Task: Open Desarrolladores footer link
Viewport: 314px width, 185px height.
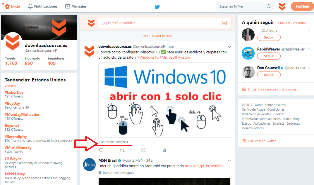Action: (253, 128)
